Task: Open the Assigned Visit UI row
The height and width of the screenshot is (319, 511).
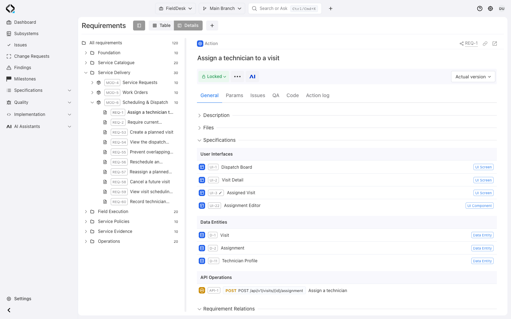Action: pyautogui.click(x=347, y=193)
